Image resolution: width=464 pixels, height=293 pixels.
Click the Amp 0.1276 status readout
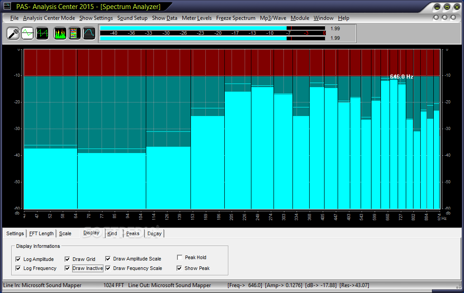(283, 285)
